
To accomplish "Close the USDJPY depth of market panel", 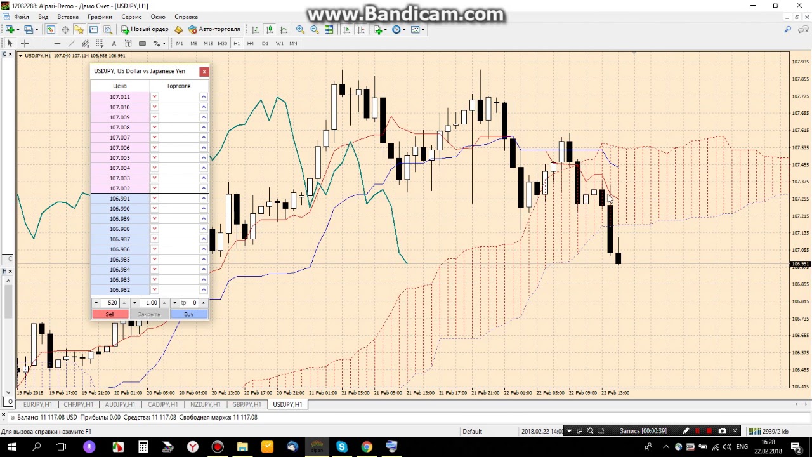I will (x=204, y=72).
